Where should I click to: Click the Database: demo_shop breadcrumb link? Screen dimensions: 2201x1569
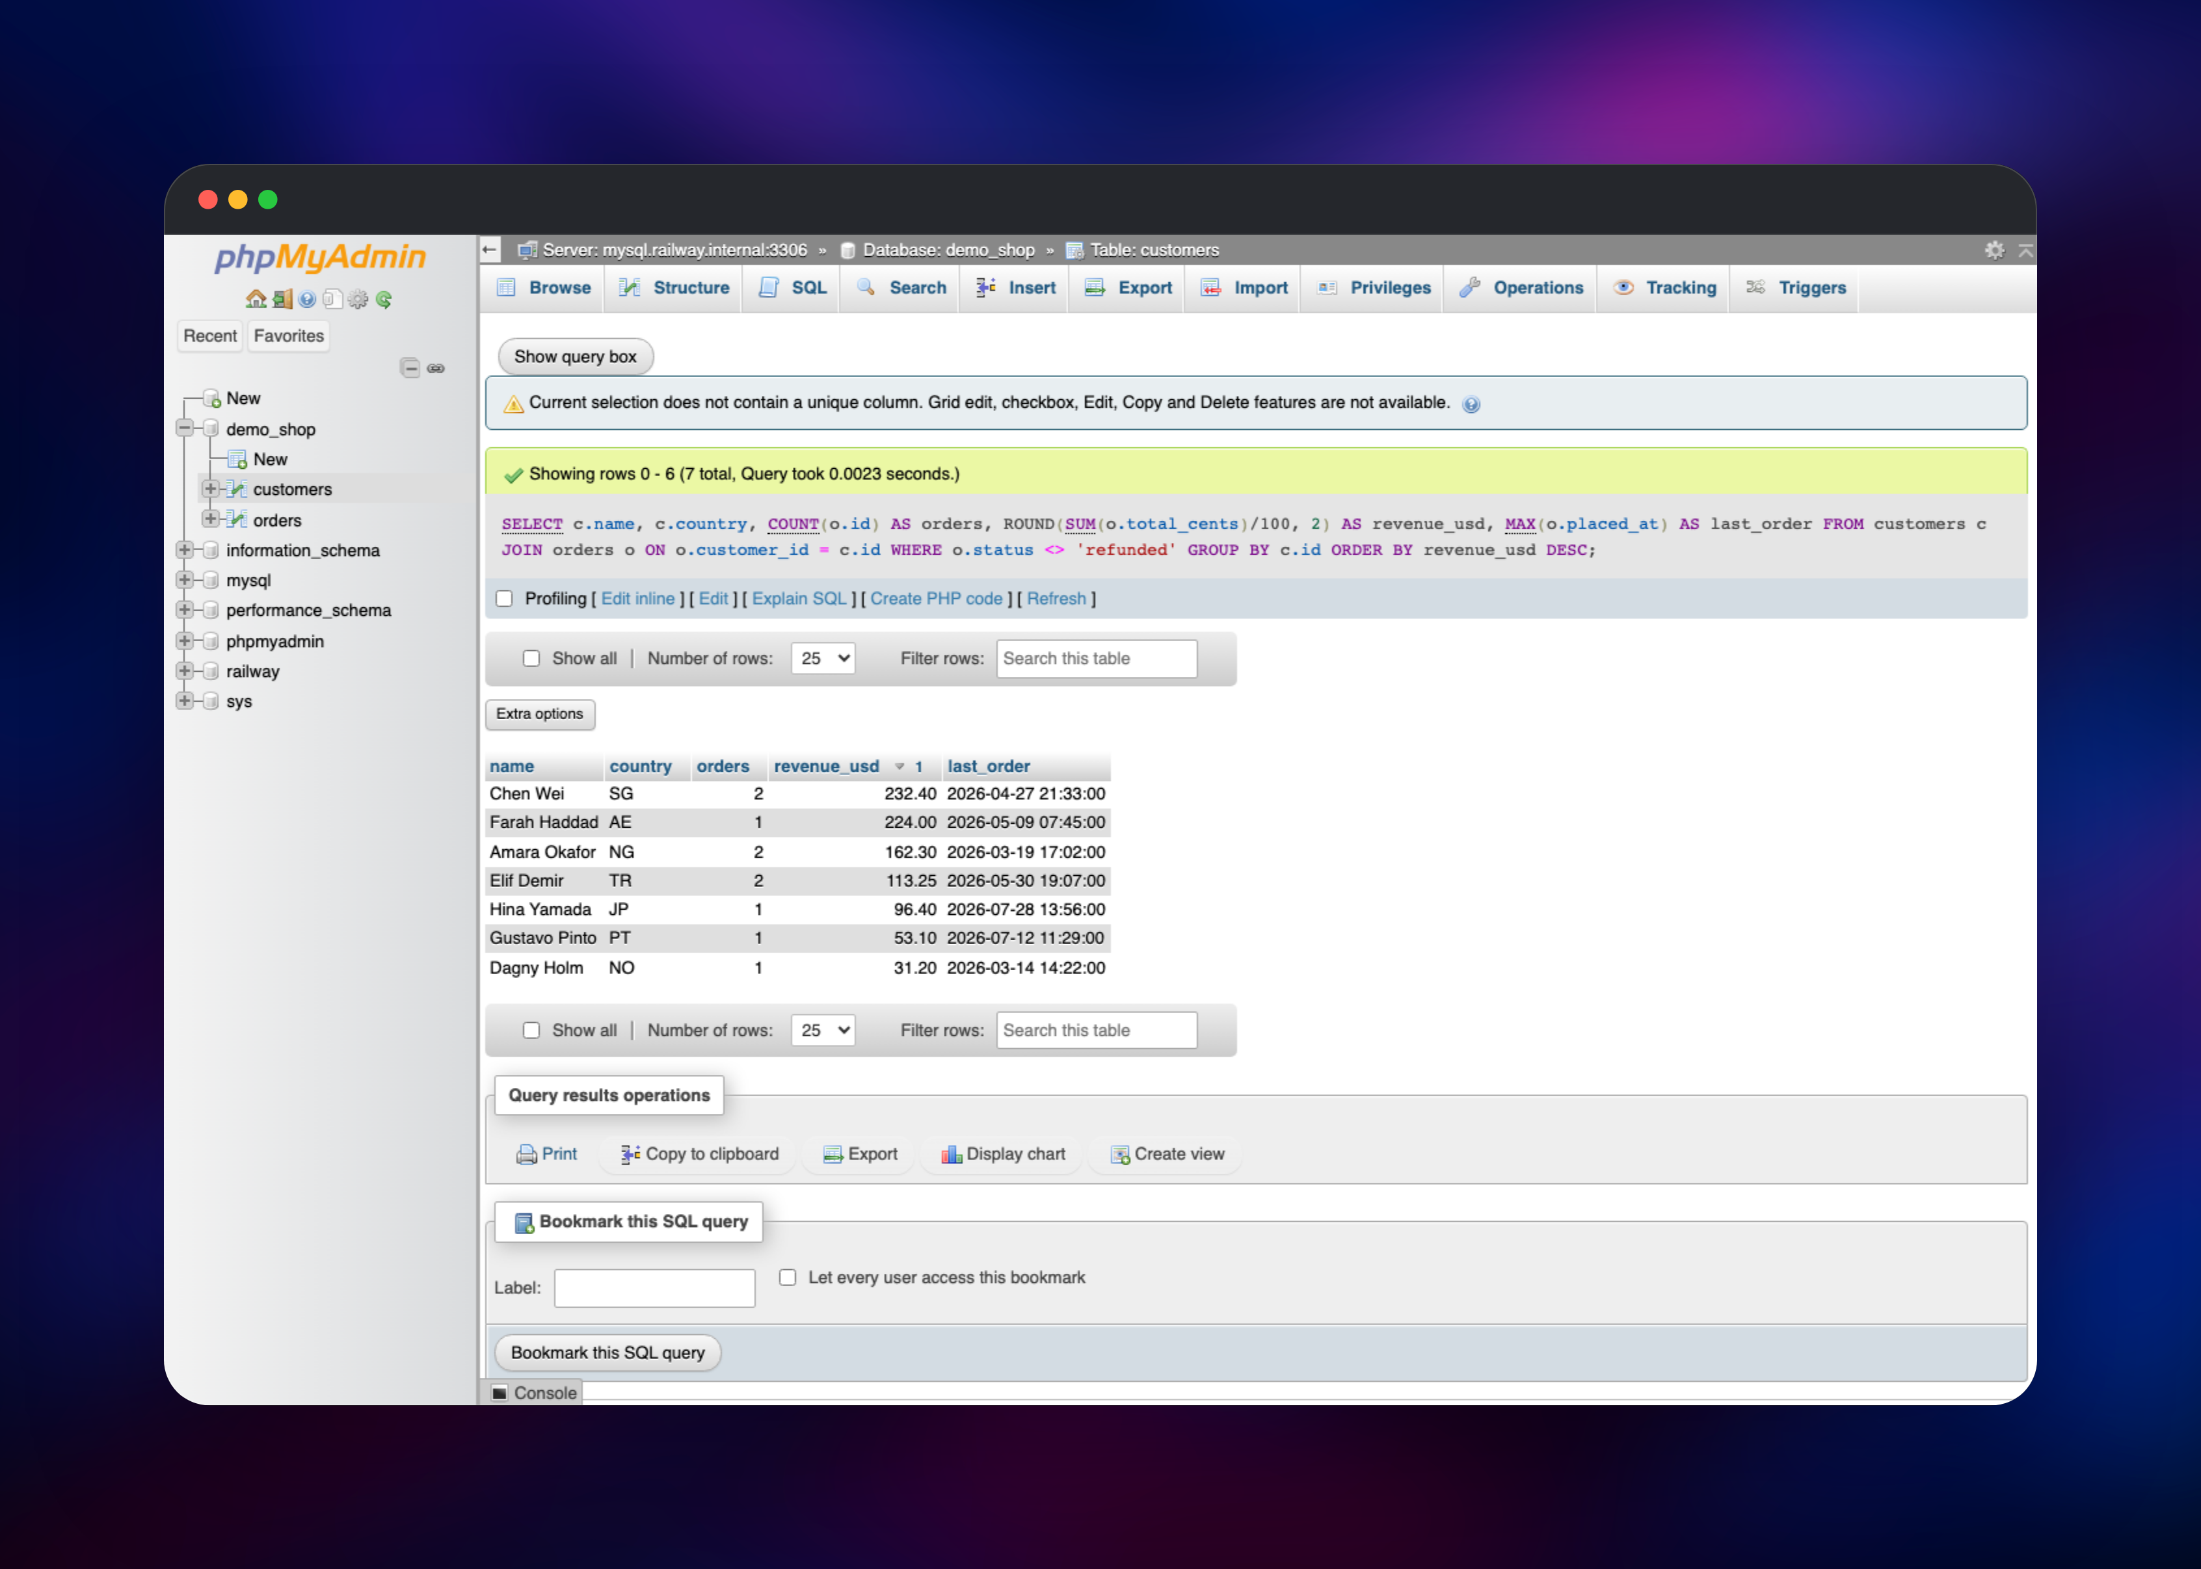click(948, 250)
